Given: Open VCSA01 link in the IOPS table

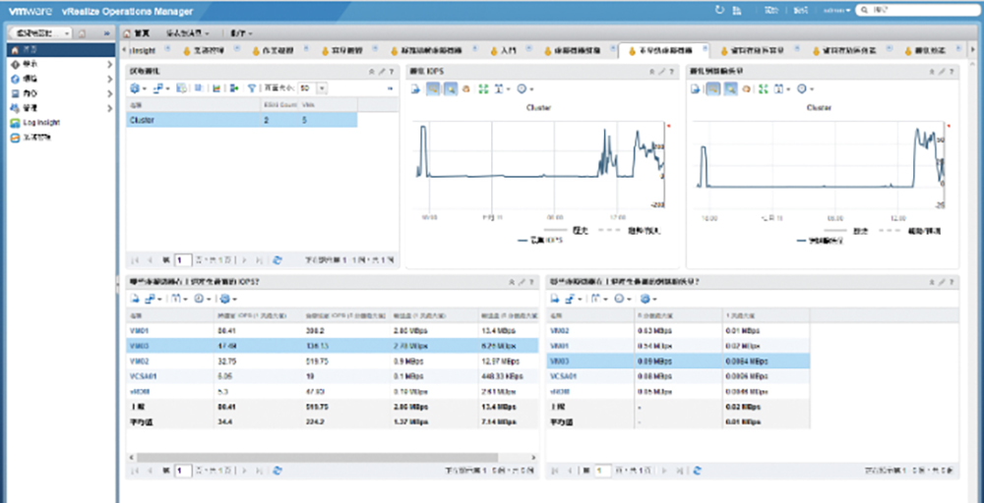Looking at the screenshot, I should 142,376.
